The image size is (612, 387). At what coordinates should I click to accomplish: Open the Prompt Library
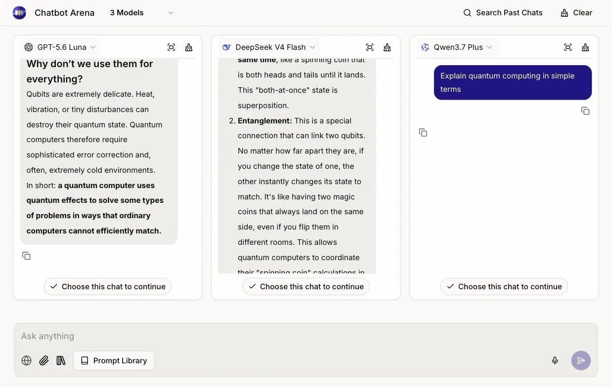pos(114,361)
